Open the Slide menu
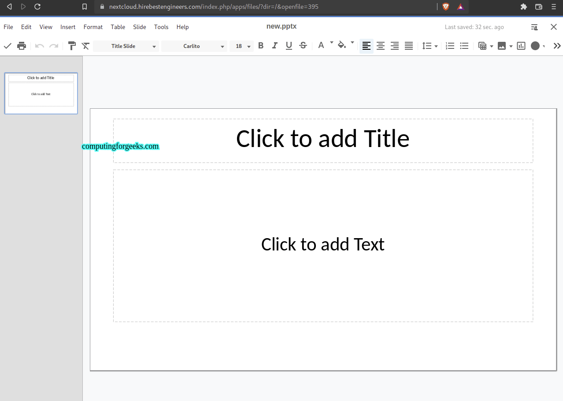 tap(139, 27)
